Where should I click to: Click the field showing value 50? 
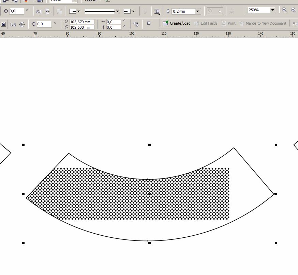pyautogui.click(x=214, y=11)
